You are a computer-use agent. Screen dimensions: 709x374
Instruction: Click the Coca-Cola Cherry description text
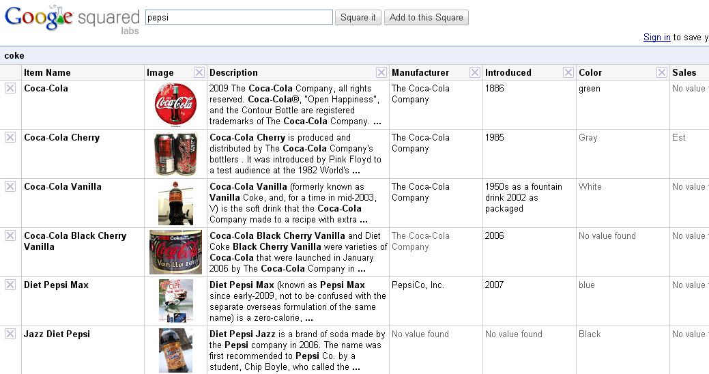coord(295,154)
